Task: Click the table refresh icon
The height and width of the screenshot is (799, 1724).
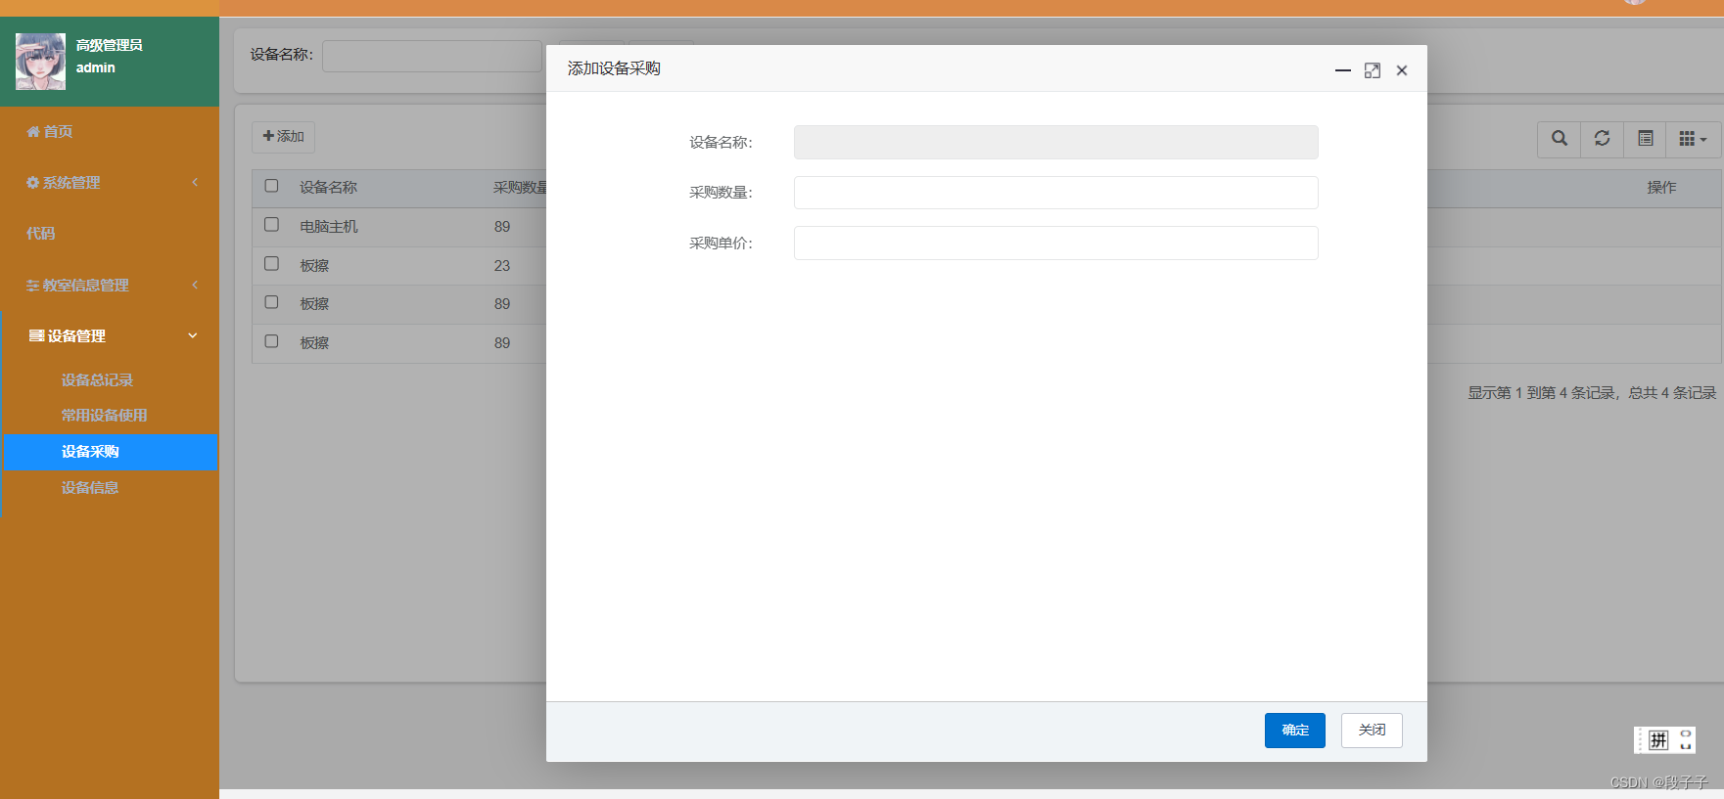Action: pos(1603,139)
